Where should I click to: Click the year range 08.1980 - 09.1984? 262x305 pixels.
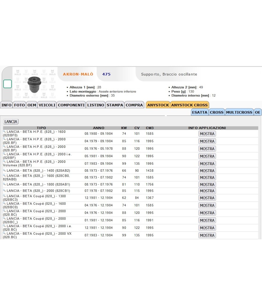(x=99, y=134)
